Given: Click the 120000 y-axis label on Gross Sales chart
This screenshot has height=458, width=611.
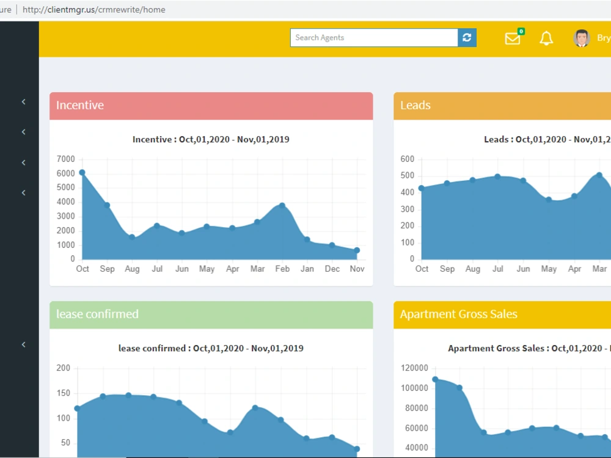Looking at the screenshot, I should [x=414, y=368].
